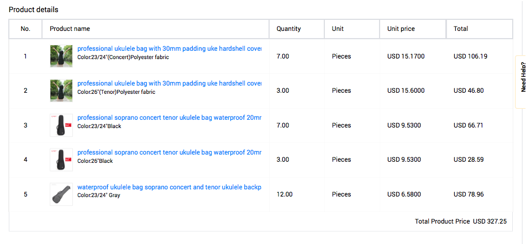Image resolution: width=526 pixels, height=244 pixels.
Task: Follow the row 3 soprano concert tenor bag link
Action: click(170, 118)
